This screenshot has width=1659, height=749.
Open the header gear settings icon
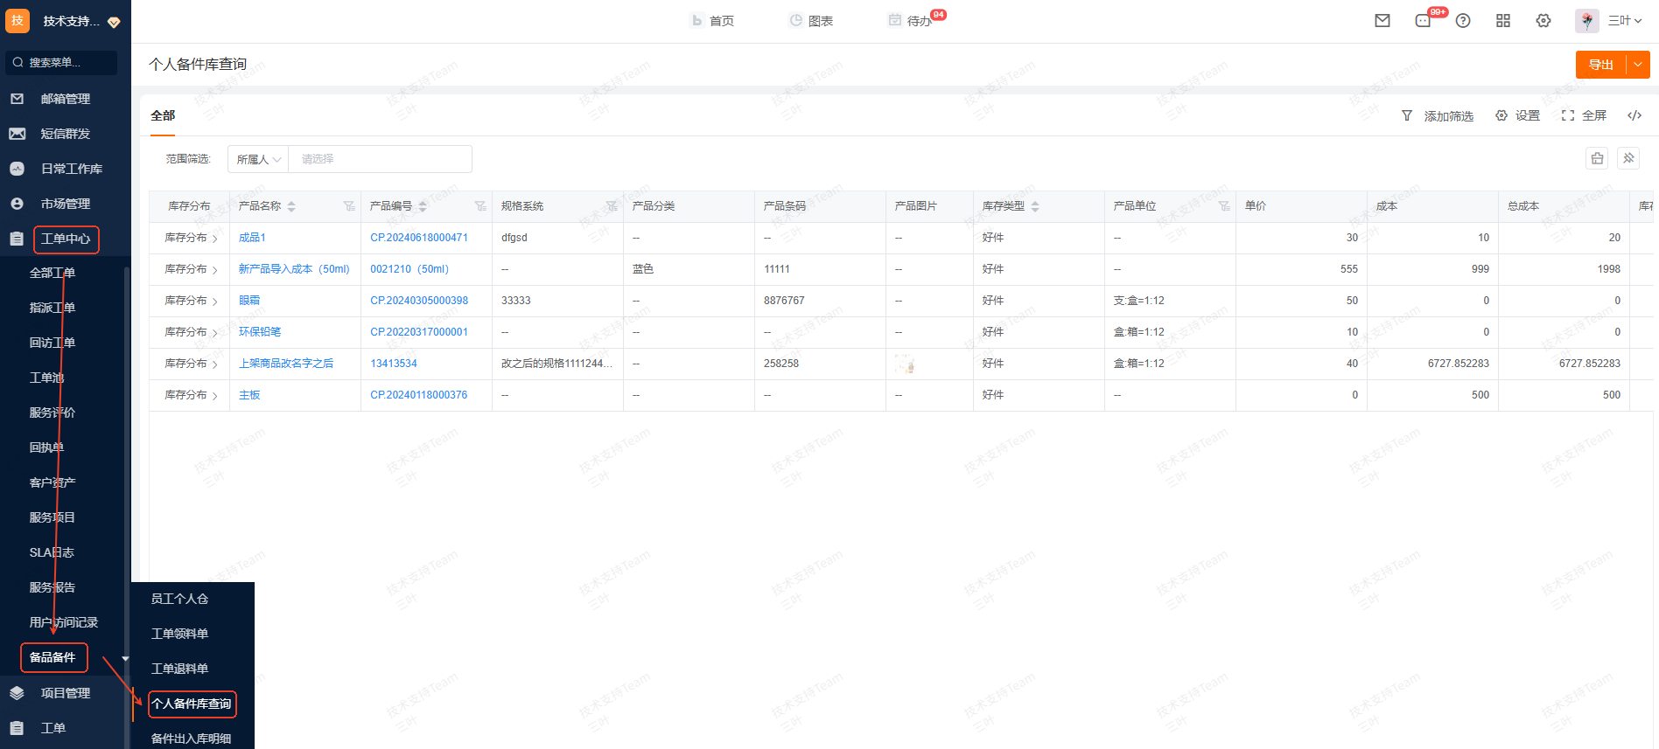click(1543, 21)
